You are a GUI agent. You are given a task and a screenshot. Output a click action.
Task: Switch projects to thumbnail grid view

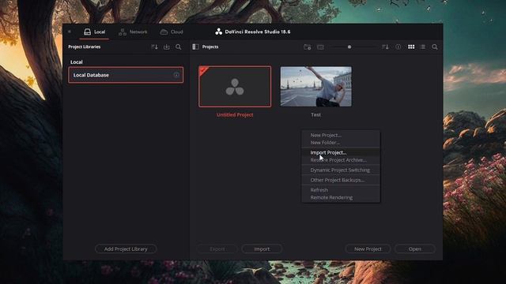pyautogui.click(x=411, y=47)
